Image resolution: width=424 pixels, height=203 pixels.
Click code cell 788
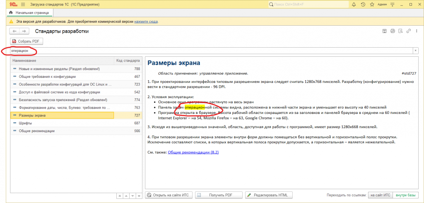tap(128, 69)
